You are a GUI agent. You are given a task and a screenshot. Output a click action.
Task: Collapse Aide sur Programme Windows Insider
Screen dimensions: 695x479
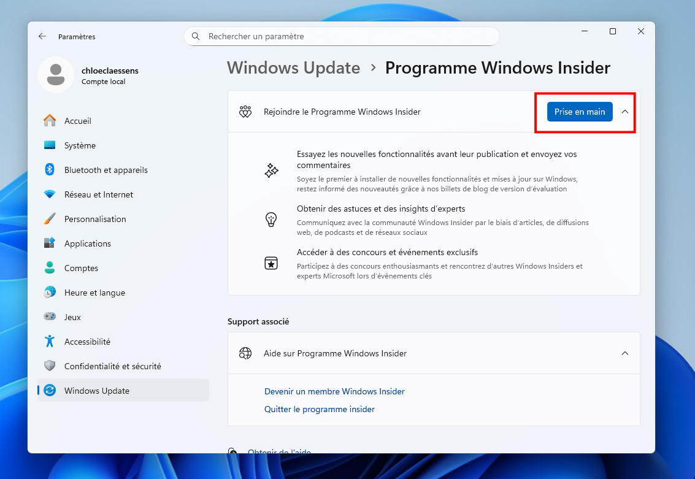(624, 353)
